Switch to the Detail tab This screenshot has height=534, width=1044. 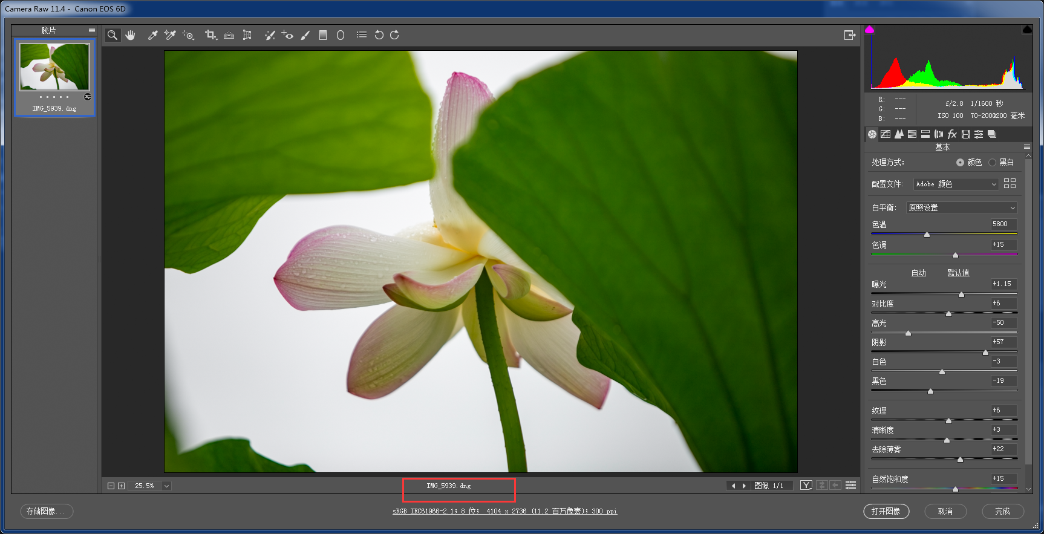899,134
